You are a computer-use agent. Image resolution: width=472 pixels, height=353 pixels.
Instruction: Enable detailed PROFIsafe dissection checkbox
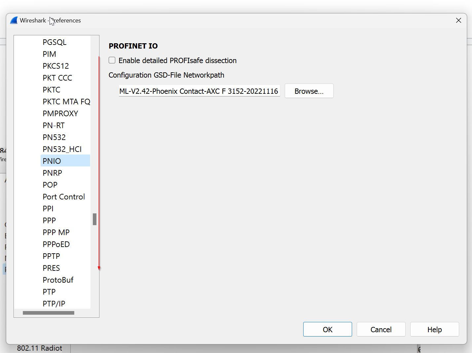click(x=112, y=60)
